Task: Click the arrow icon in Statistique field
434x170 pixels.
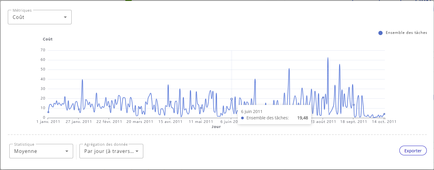Action: (67, 151)
